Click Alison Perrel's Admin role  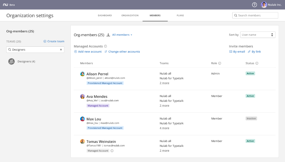[x=215, y=73]
